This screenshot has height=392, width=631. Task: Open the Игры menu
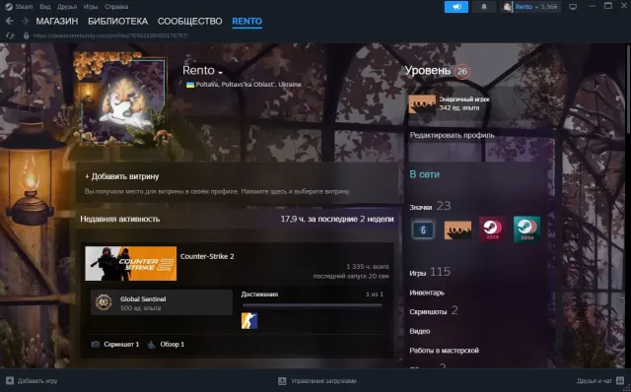tap(91, 7)
